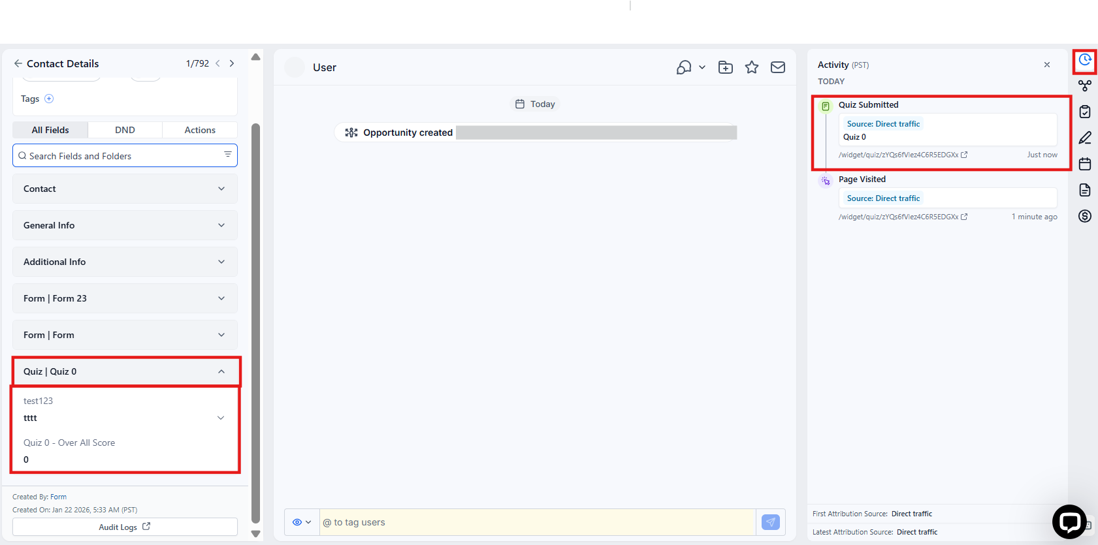The height and width of the screenshot is (545, 1098).
Task: Switch to DND tab
Action: pyautogui.click(x=125, y=130)
